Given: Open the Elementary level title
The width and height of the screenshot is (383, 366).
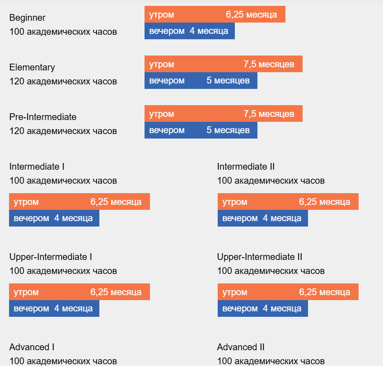Looking at the screenshot, I should [x=32, y=67].
